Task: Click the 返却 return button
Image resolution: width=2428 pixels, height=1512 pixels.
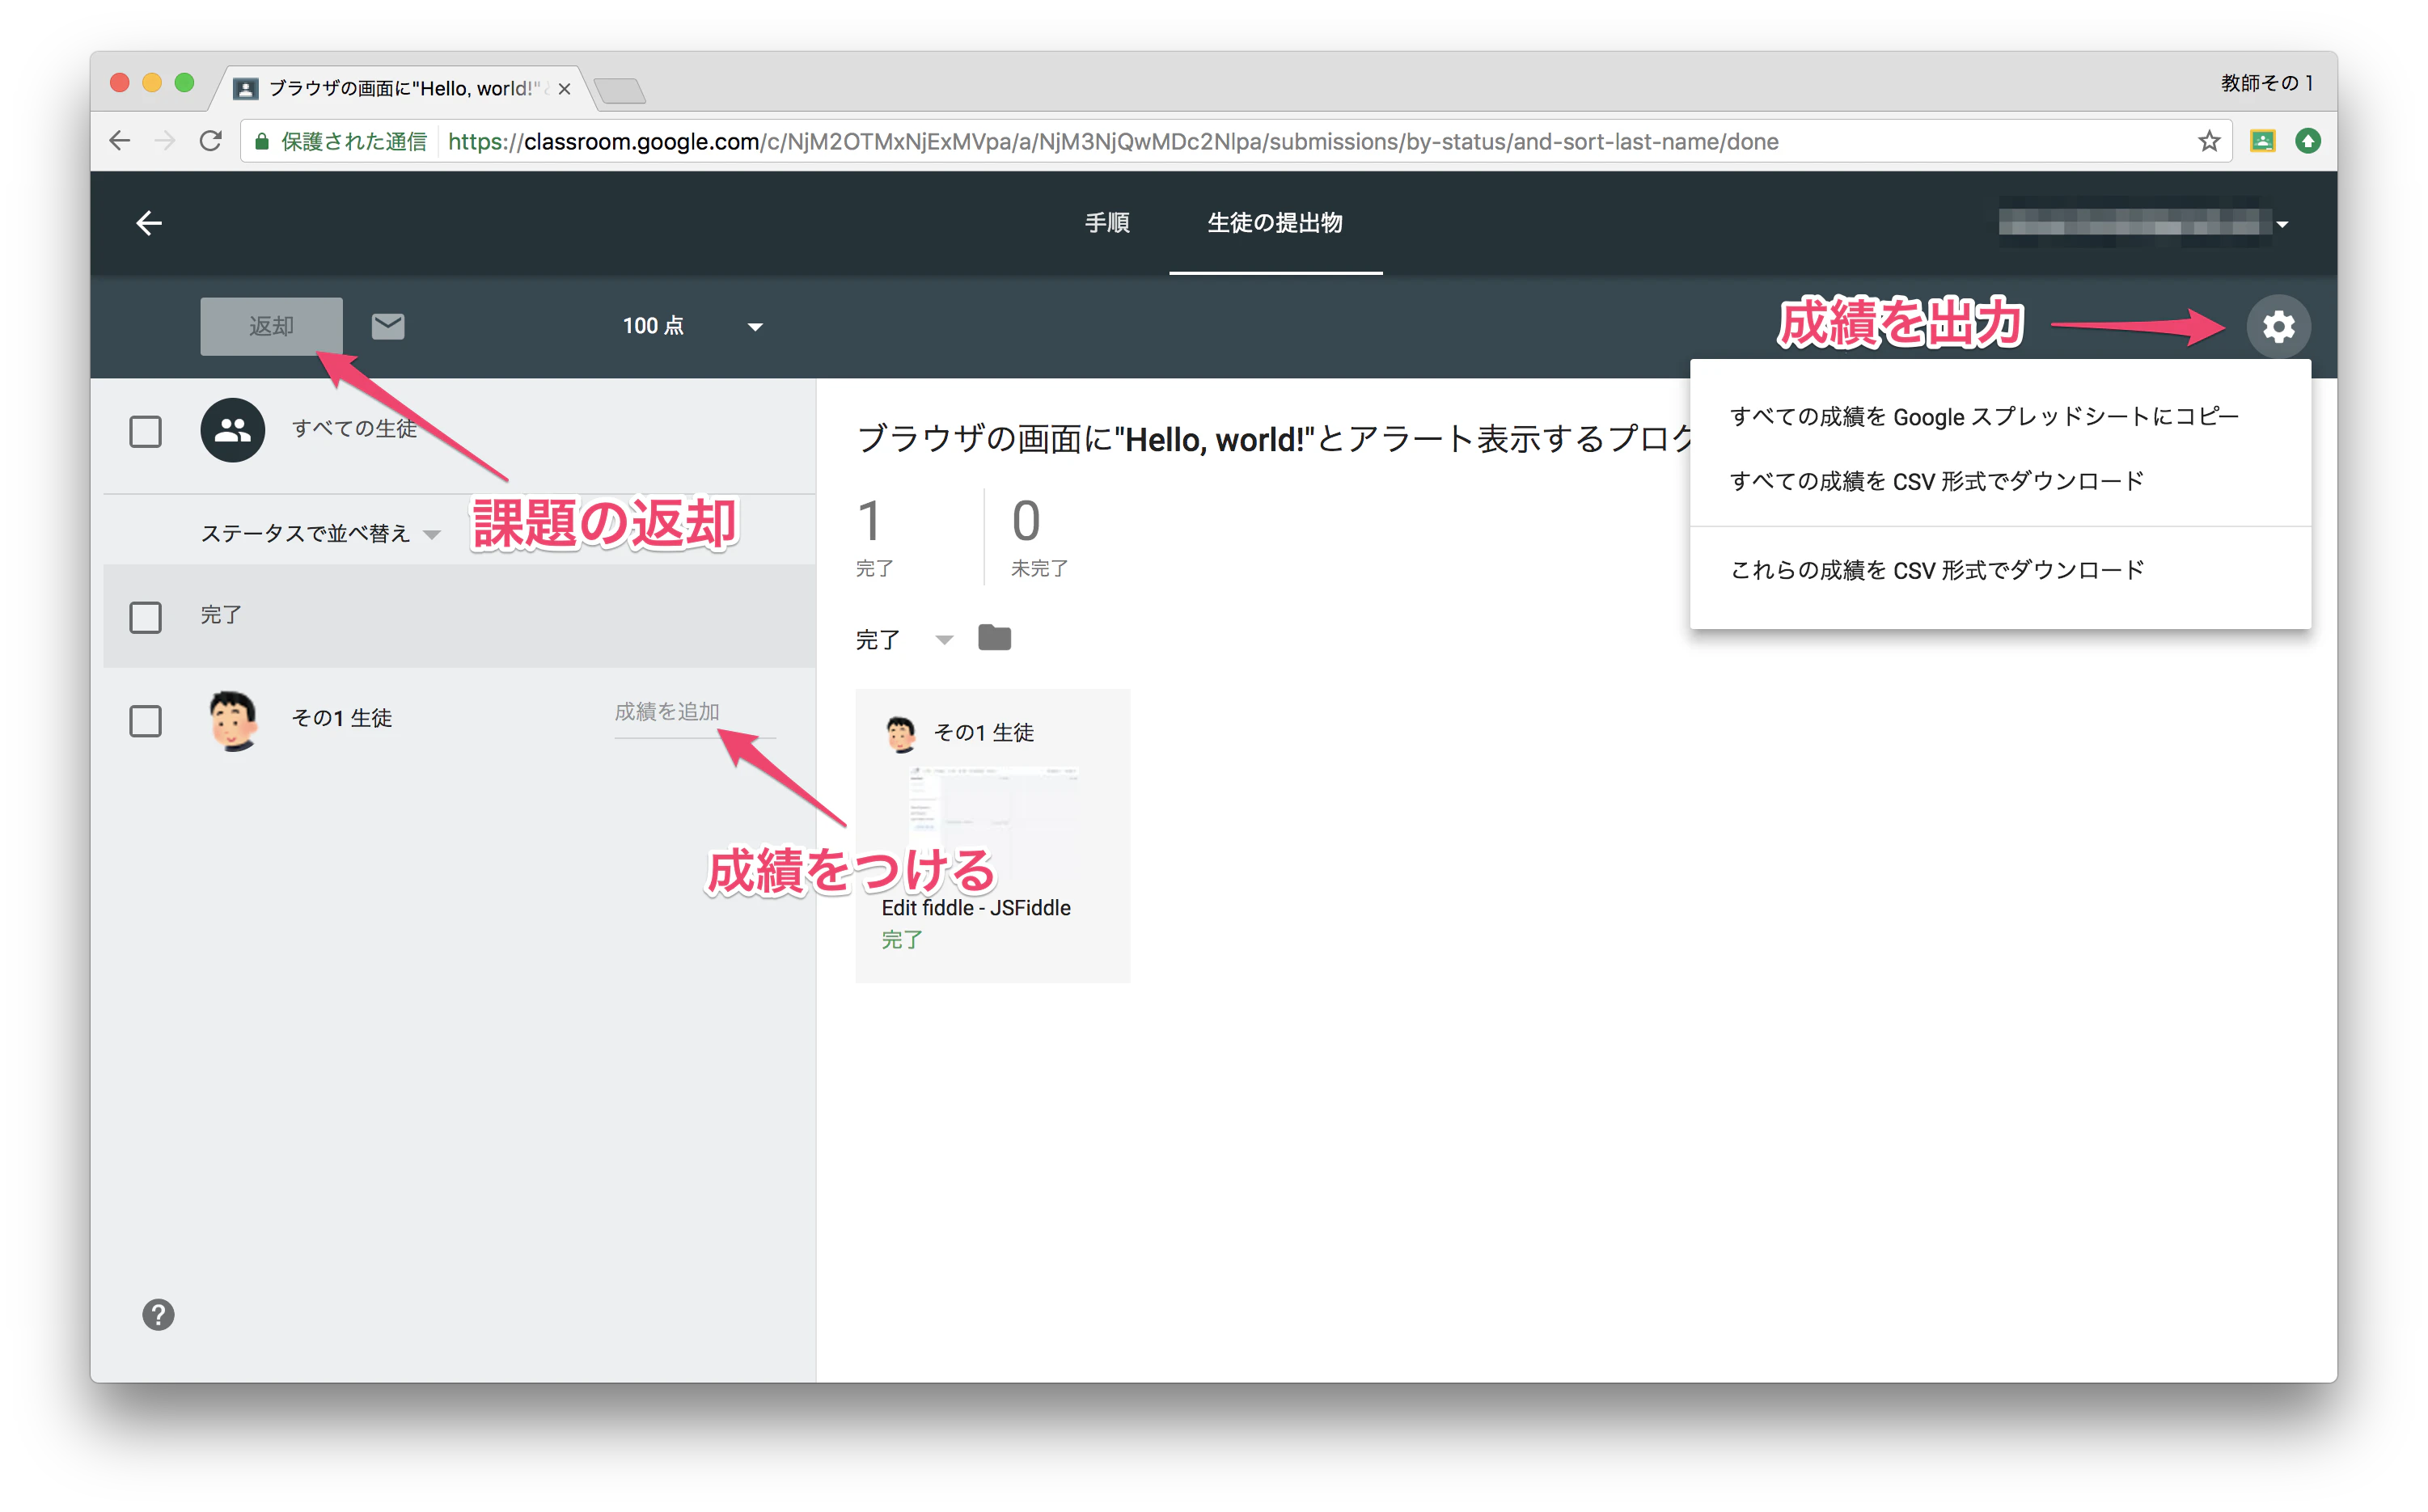Action: (271, 326)
